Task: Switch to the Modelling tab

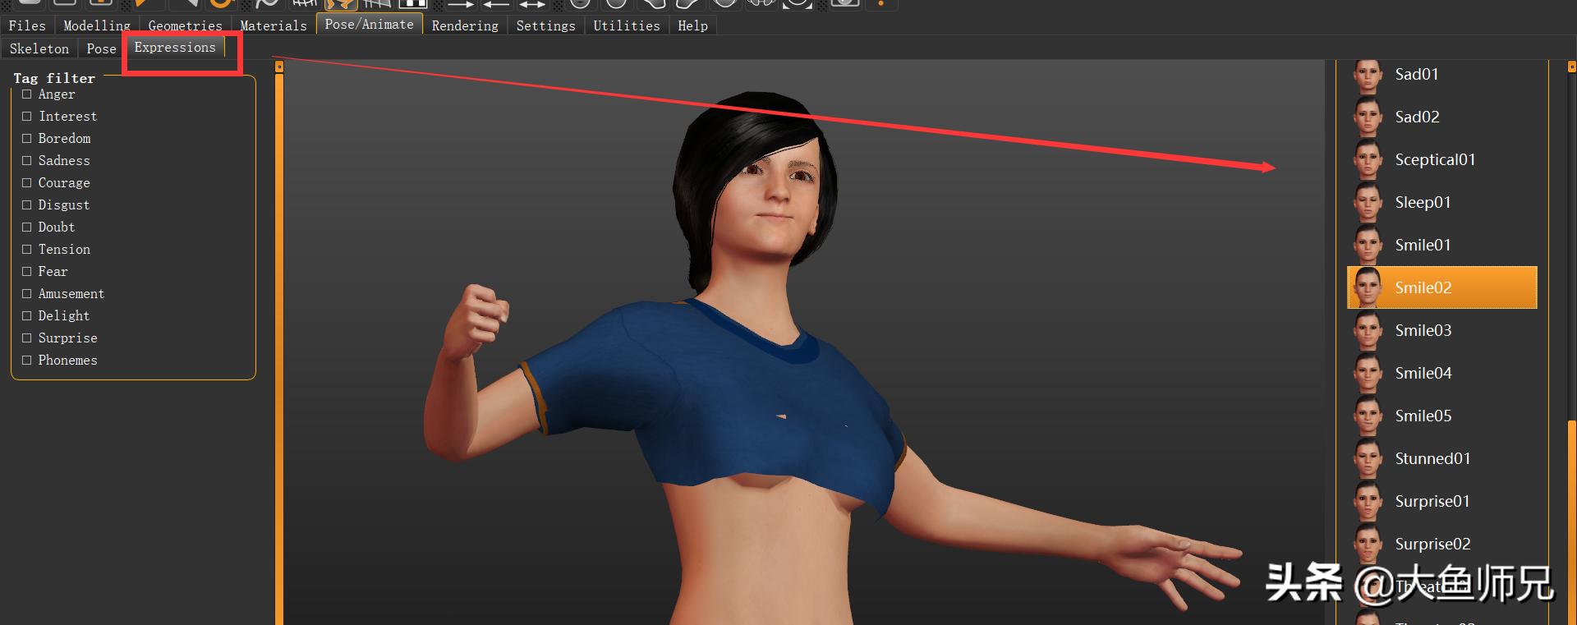Action: pos(97,25)
